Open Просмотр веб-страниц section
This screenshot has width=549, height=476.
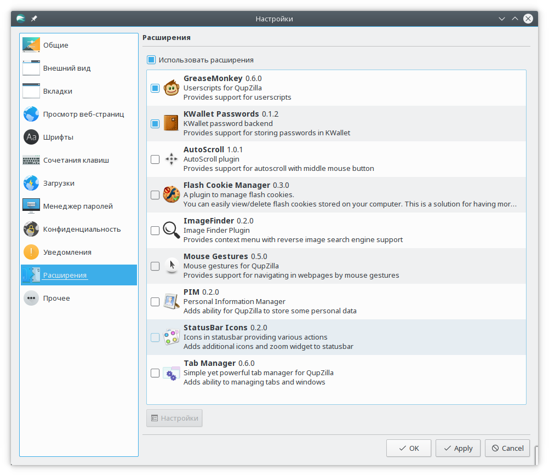79,114
